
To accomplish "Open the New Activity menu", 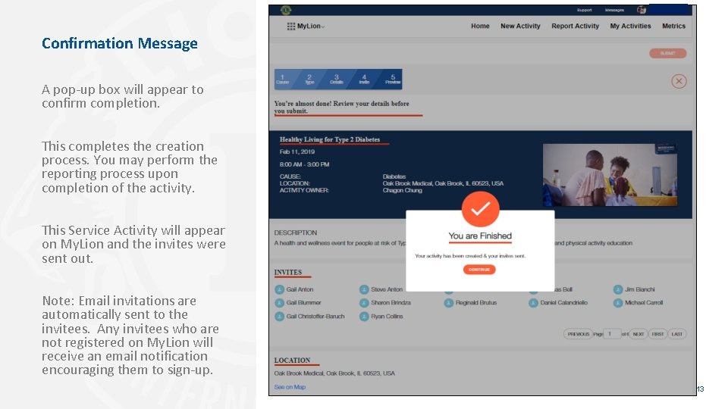I will pyautogui.click(x=520, y=26).
